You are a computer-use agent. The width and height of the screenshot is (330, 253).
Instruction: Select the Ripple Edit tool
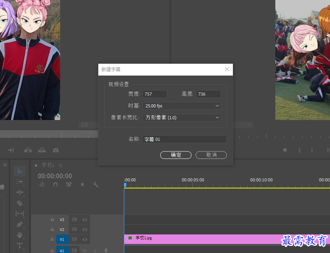20,192
